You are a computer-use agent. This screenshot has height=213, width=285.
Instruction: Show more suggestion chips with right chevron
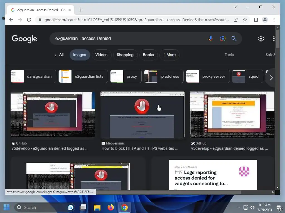click(x=271, y=78)
